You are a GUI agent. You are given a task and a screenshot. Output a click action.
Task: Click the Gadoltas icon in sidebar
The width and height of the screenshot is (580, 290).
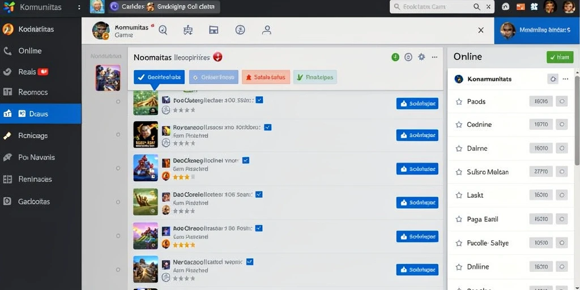point(7,201)
